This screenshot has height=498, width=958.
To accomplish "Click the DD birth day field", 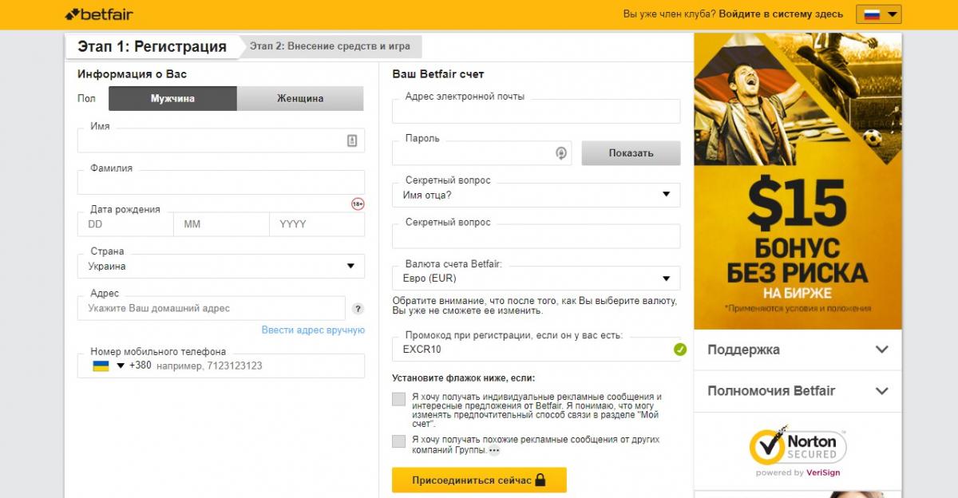I will 125,224.
